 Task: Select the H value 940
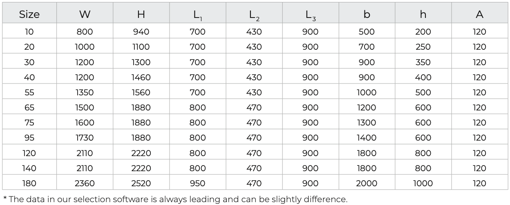tap(141, 32)
